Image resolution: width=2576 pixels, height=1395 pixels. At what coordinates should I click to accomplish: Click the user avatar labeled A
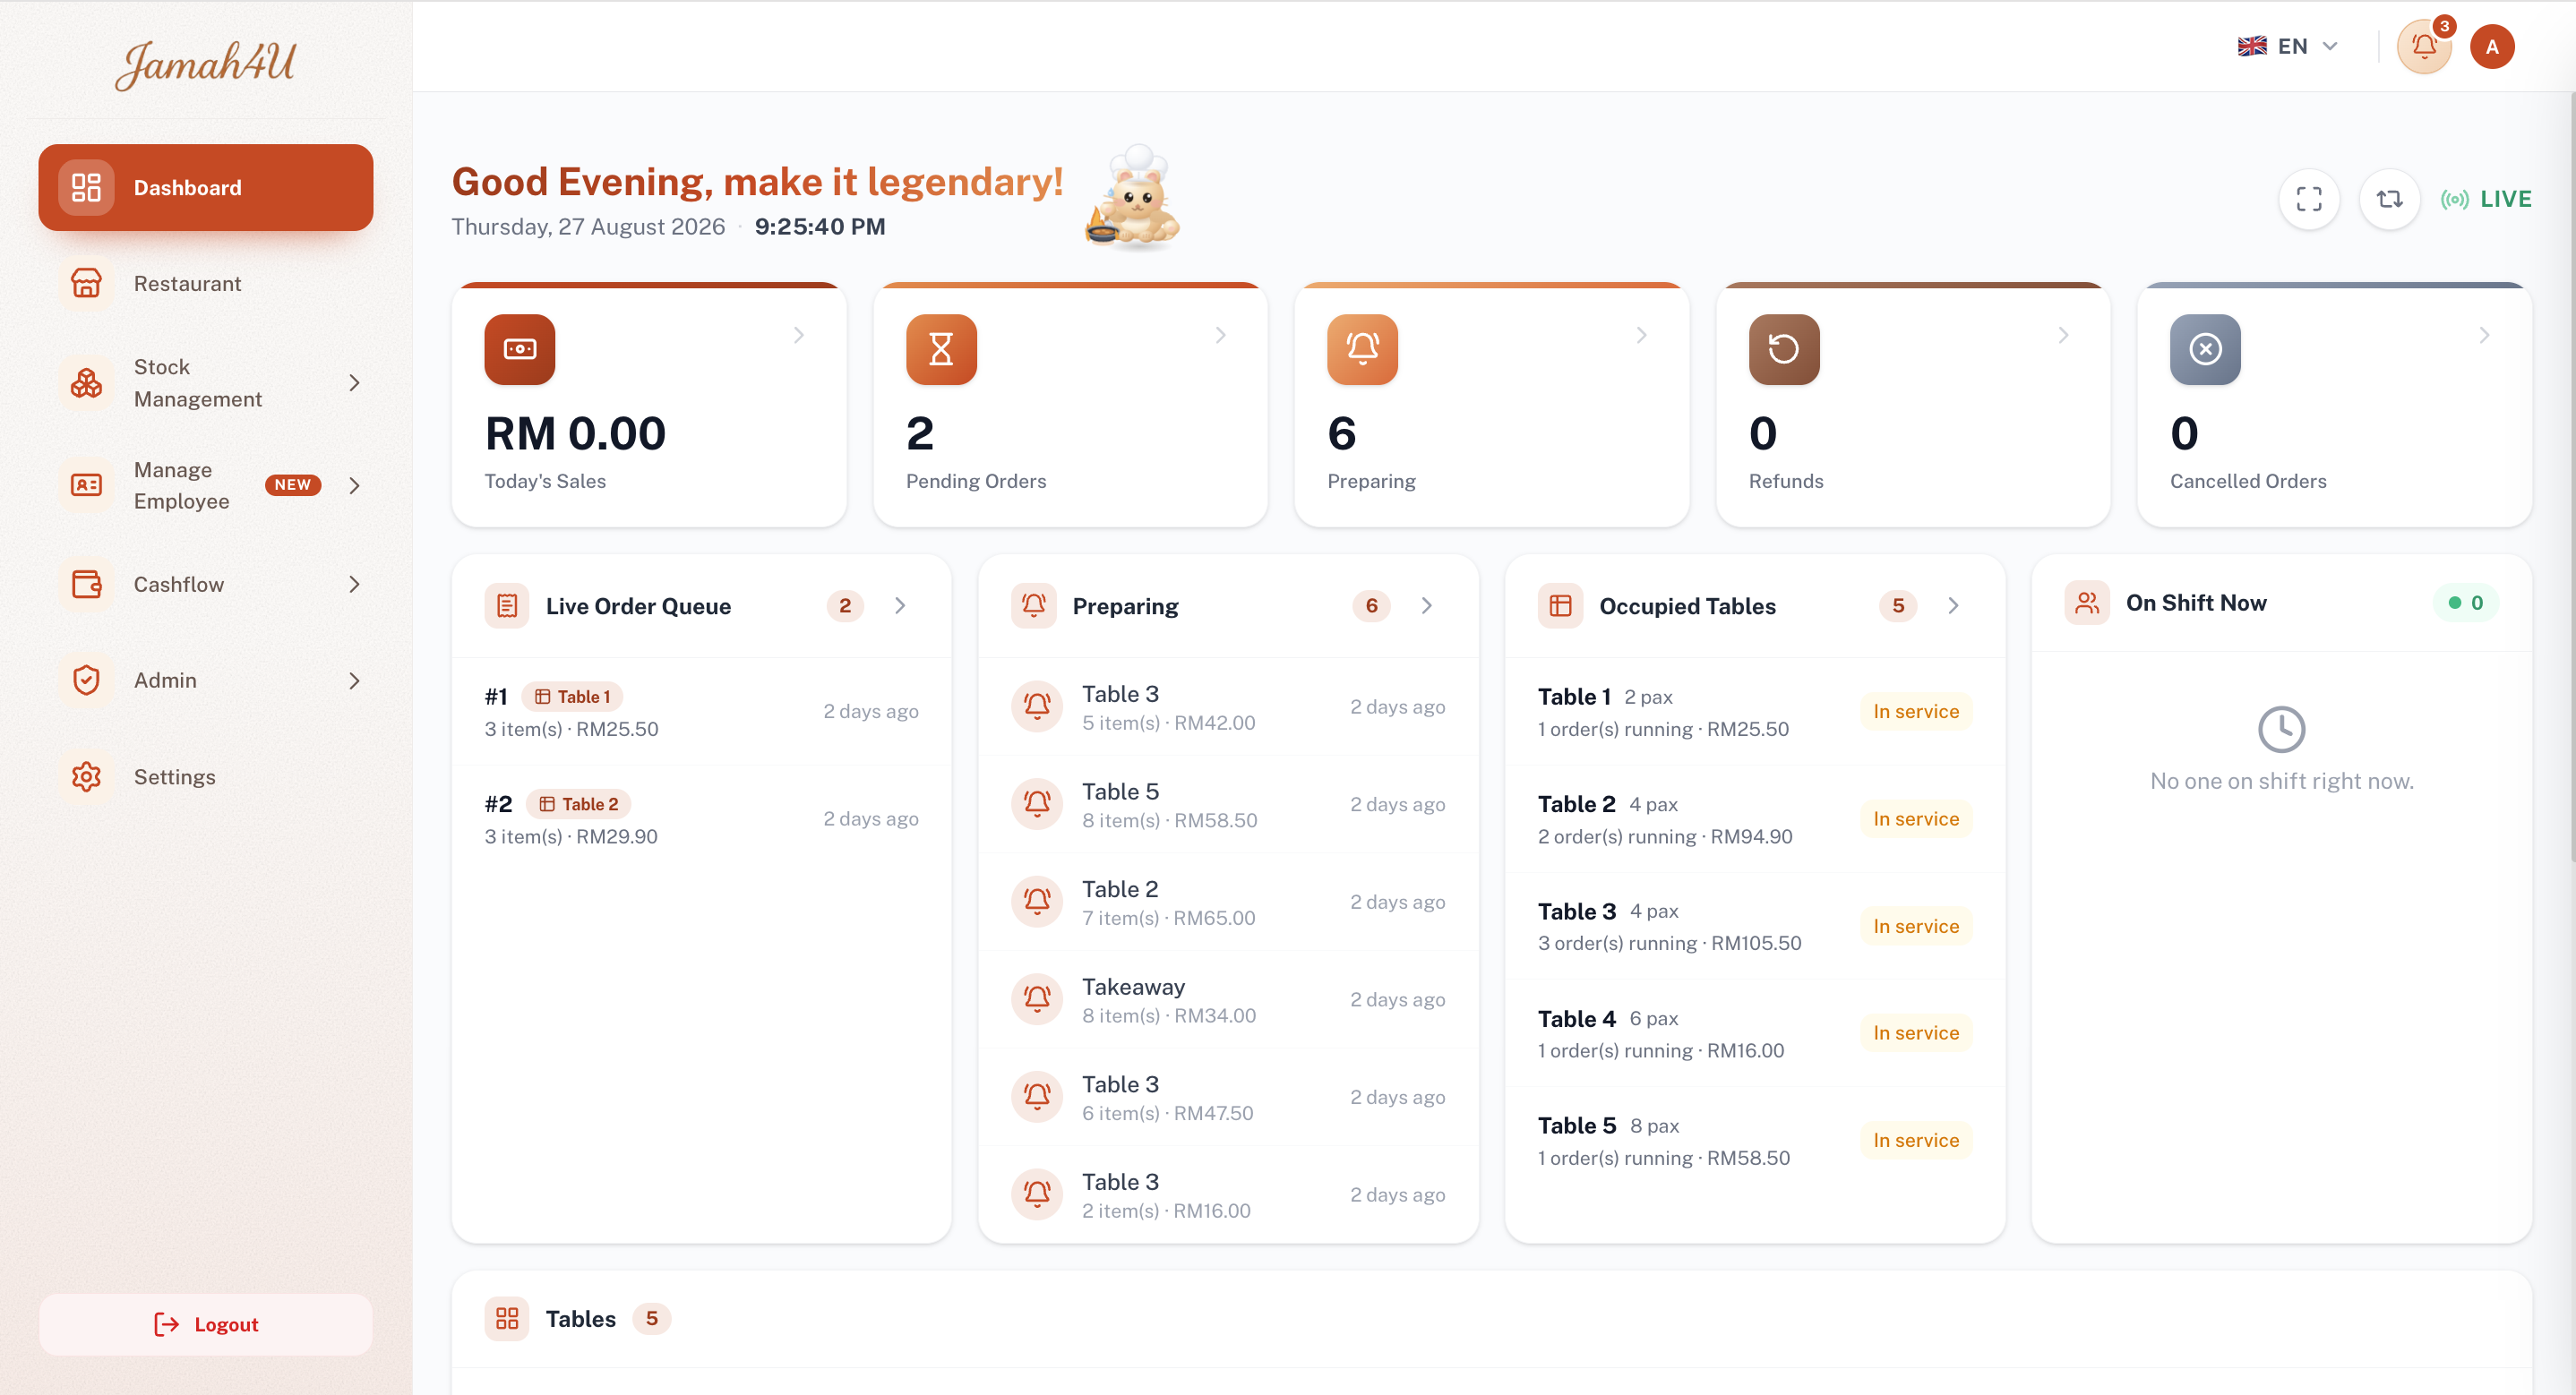pos(2491,46)
